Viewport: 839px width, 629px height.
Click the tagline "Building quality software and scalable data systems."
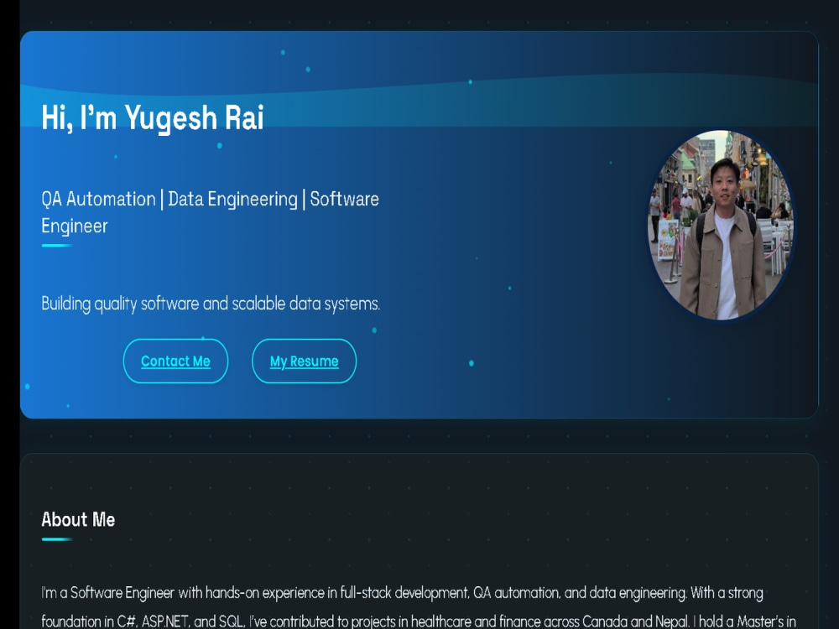pyautogui.click(x=211, y=304)
